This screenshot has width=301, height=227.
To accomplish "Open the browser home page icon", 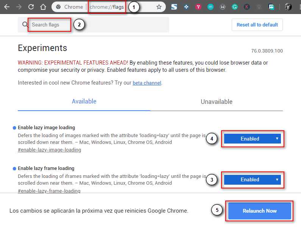I will pyautogui.click(x=43, y=7).
